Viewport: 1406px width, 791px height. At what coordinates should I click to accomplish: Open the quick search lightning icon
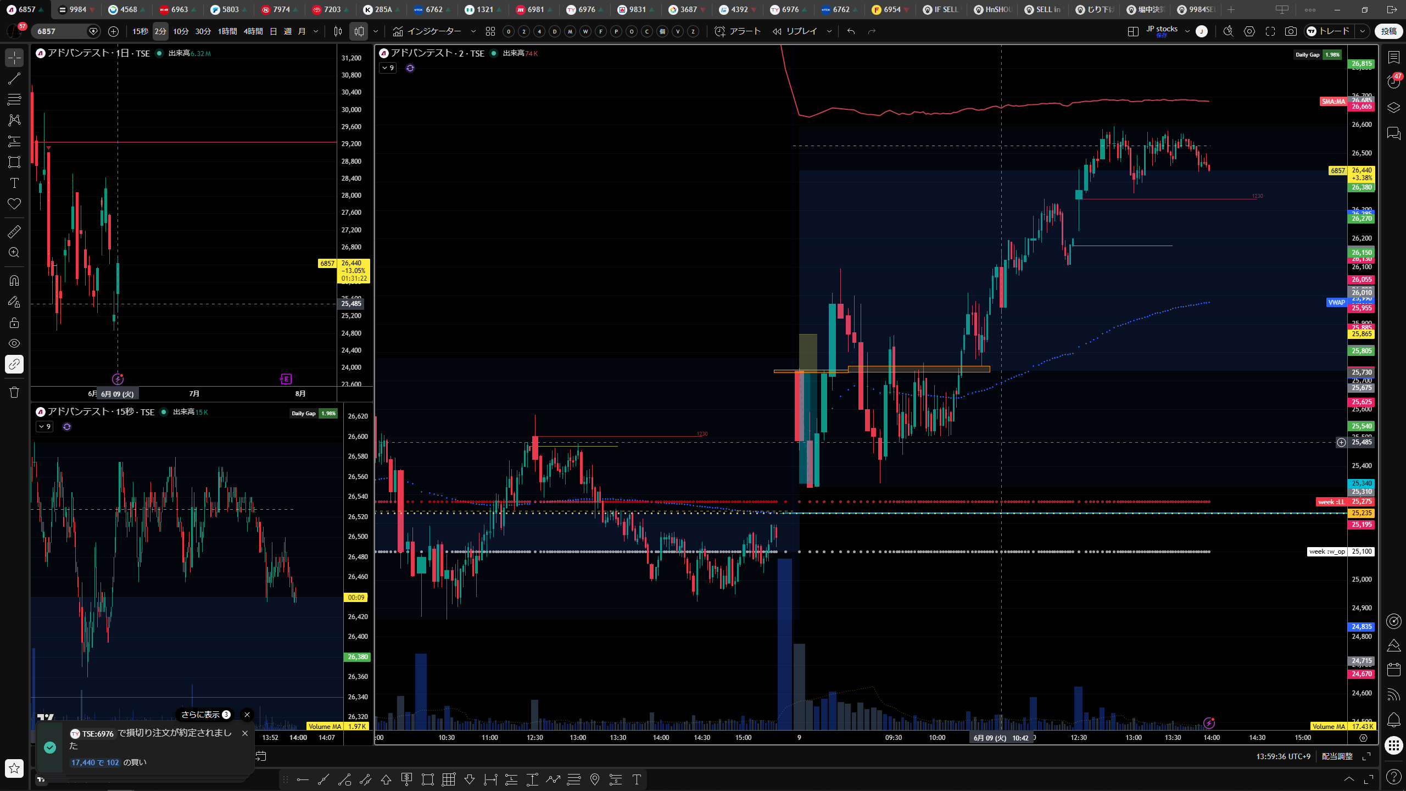[x=1229, y=31]
